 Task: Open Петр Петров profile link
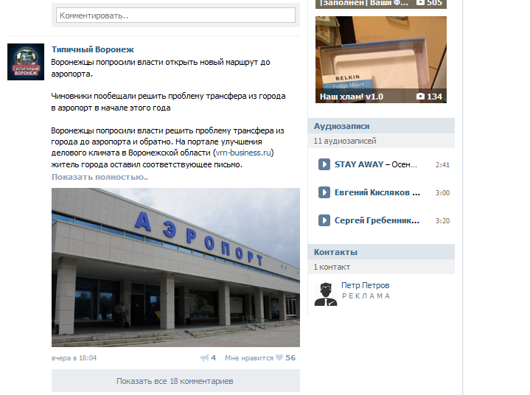[x=366, y=285]
